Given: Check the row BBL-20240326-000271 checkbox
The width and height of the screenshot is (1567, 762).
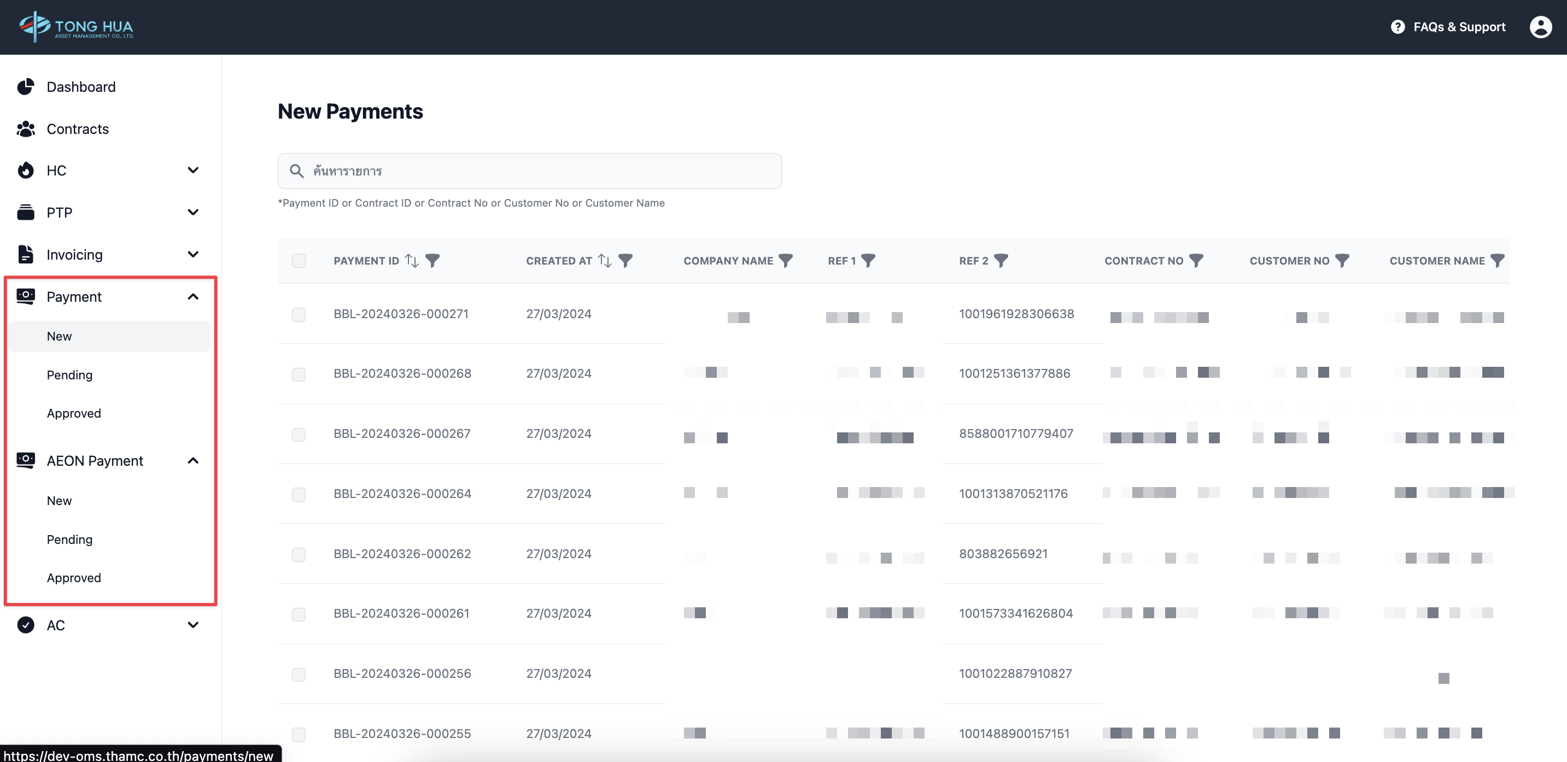Looking at the screenshot, I should [299, 314].
